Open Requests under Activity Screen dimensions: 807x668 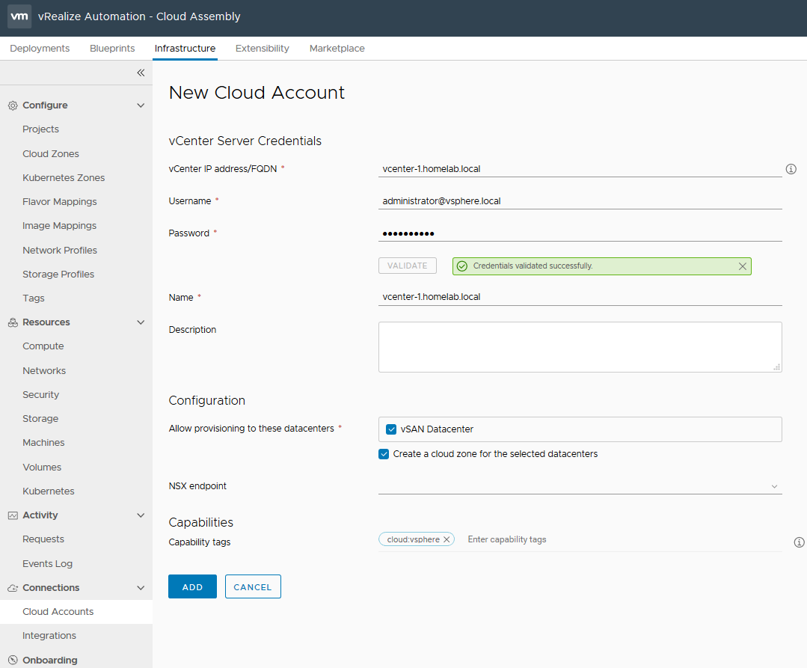coord(43,539)
